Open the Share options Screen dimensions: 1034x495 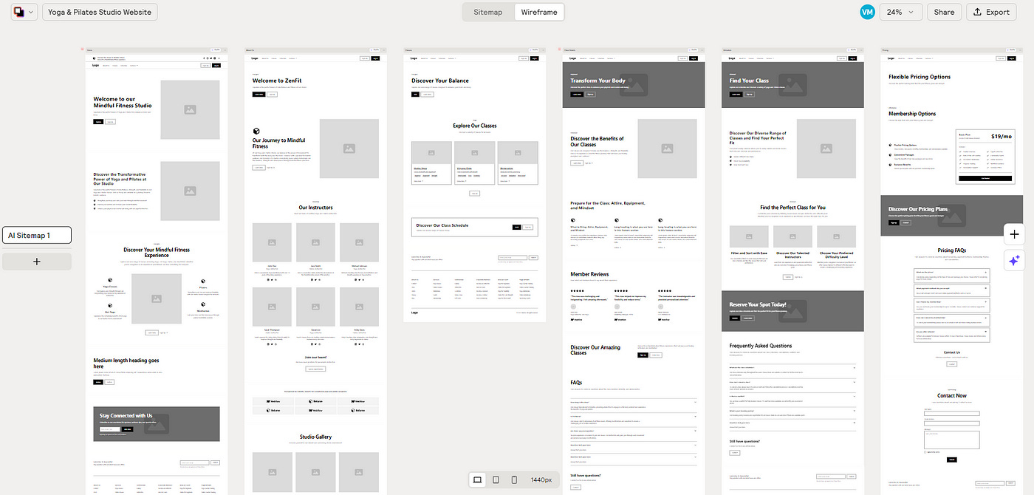point(944,12)
